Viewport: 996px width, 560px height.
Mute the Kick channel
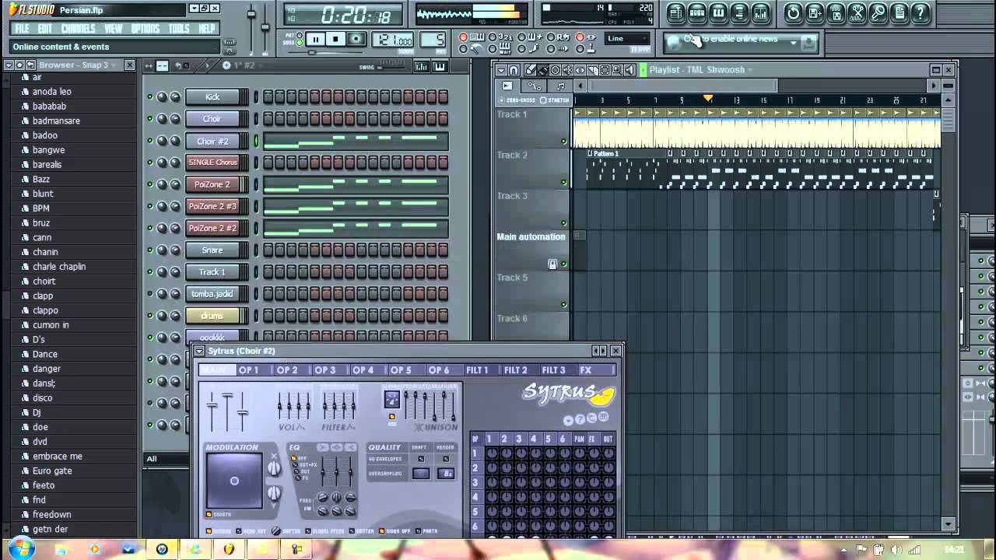[x=150, y=97]
